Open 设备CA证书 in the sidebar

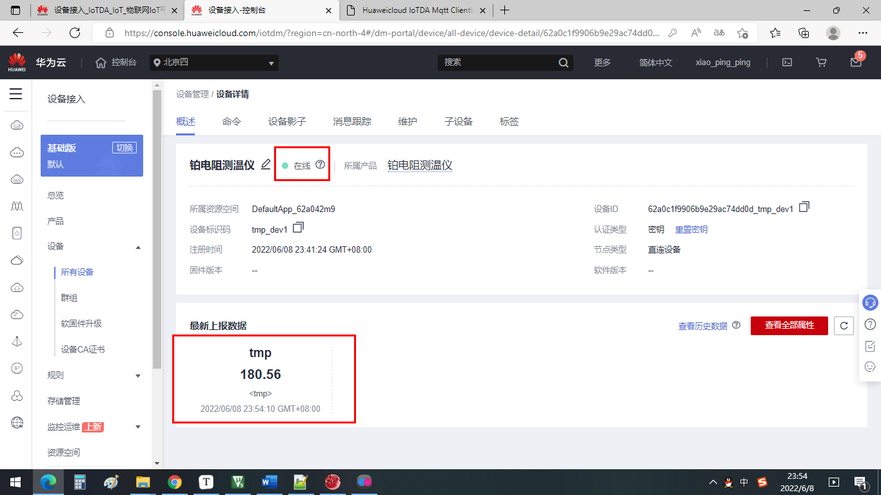point(83,349)
